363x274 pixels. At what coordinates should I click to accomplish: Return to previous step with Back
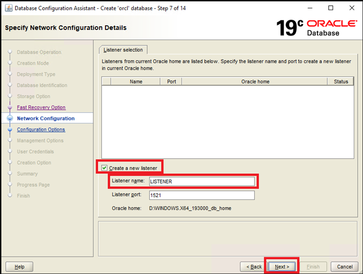pyautogui.click(x=254, y=267)
